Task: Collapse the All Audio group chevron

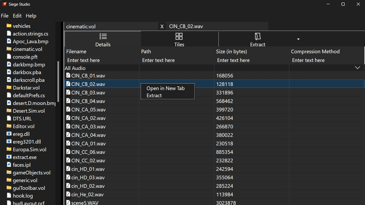Action: coord(357,68)
